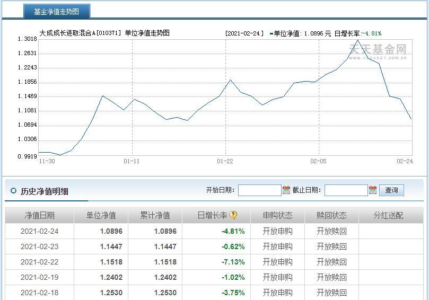Select date cell 2021-02-19
The image size is (429, 300).
point(39,277)
